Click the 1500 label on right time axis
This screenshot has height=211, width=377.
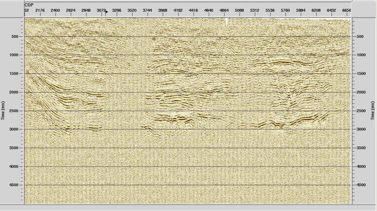click(x=361, y=74)
